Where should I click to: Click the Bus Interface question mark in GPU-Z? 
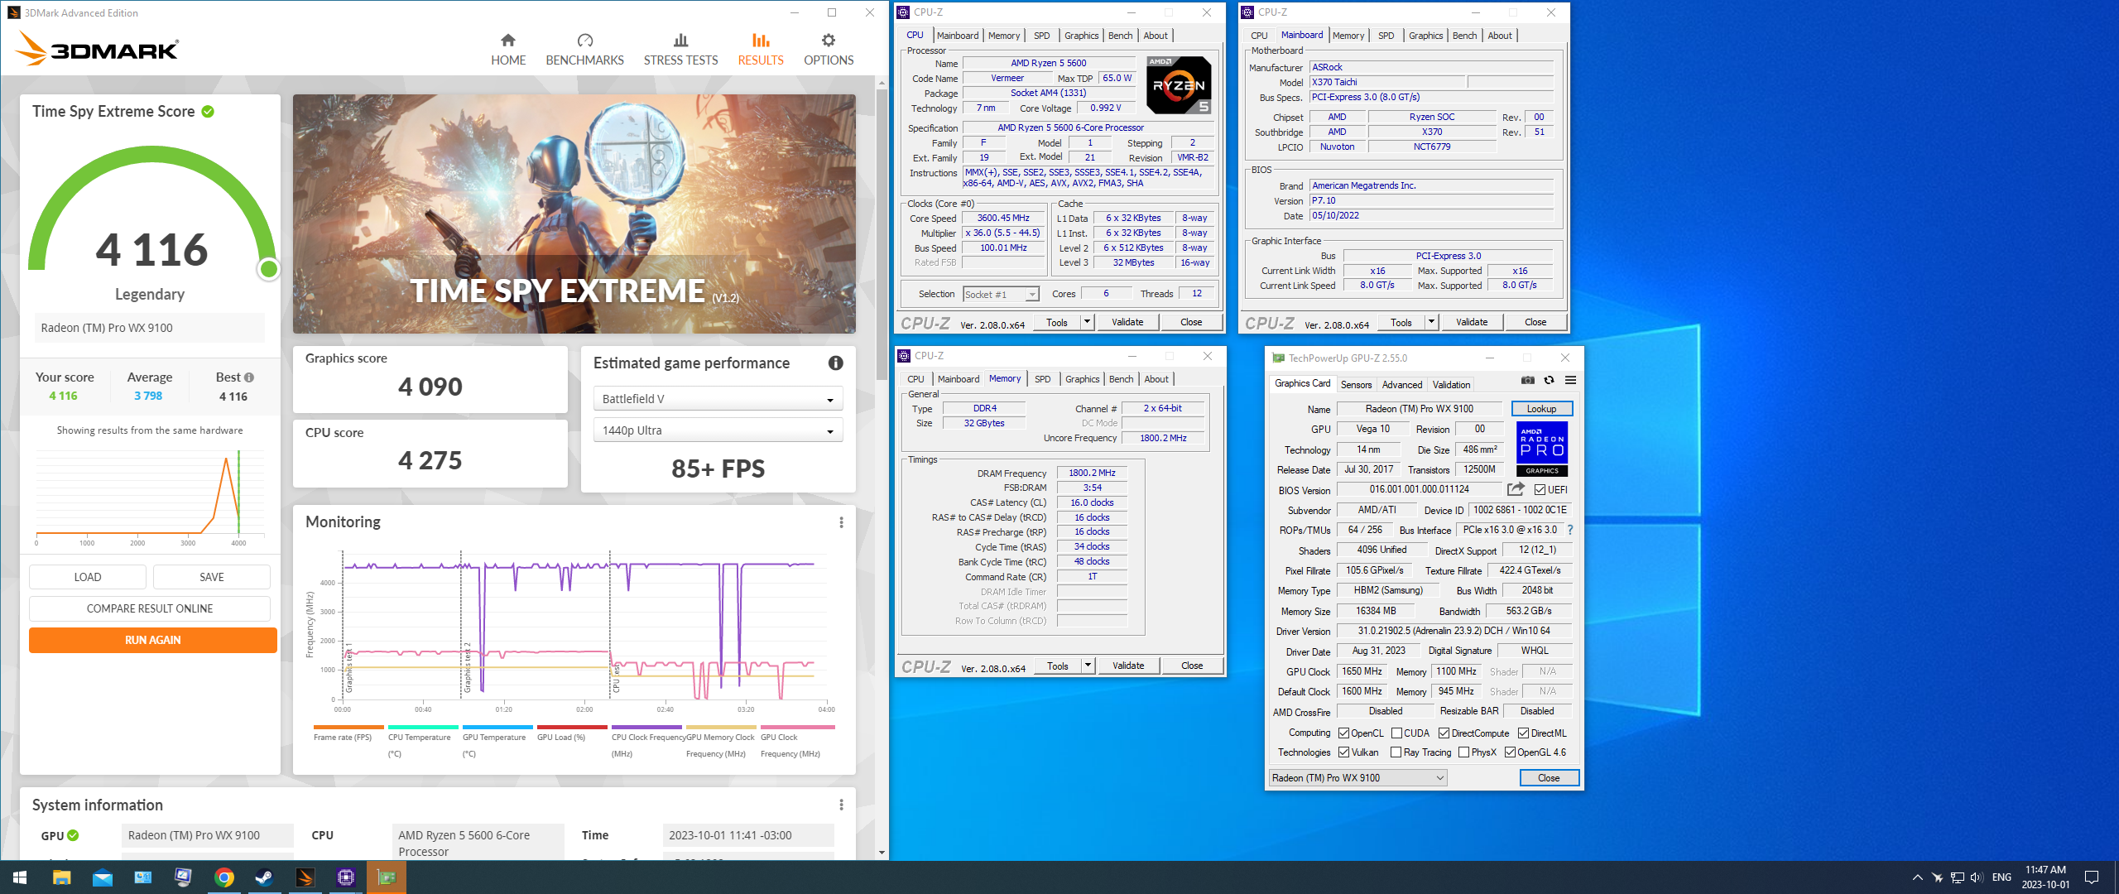pos(1570,530)
